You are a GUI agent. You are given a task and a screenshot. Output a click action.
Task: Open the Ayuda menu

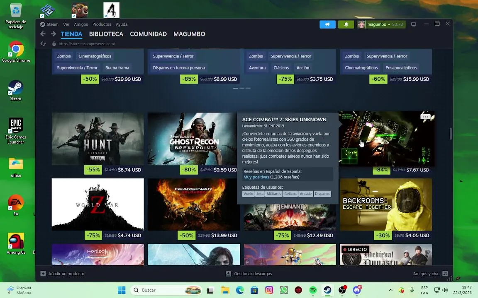[122, 24]
